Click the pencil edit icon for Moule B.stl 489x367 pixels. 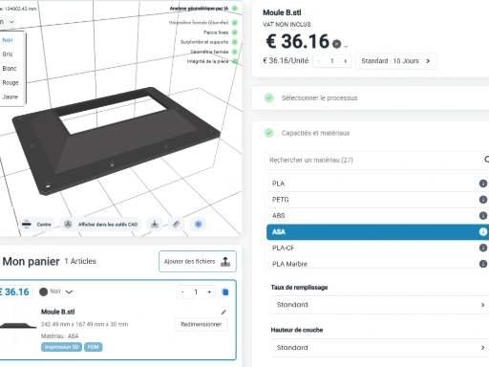(223, 313)
